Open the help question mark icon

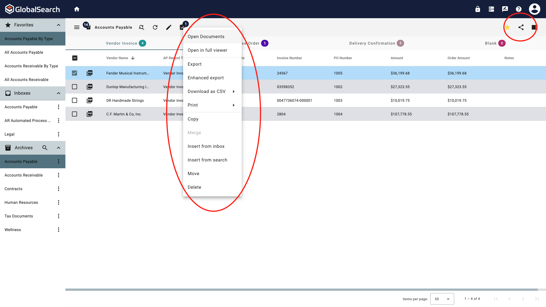click(519, 9)
